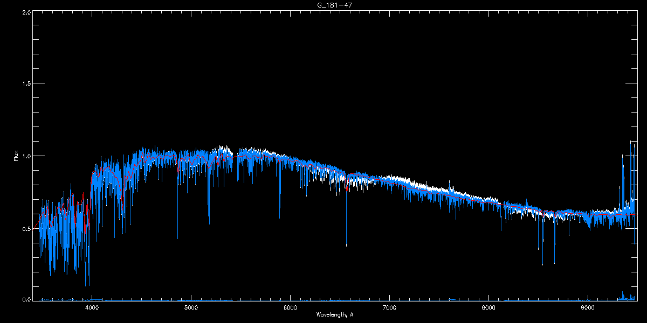This screenshot has width=647, height=323.
Task: Select the 4000 x-axis tick label
Action: [x=92, y=308]
